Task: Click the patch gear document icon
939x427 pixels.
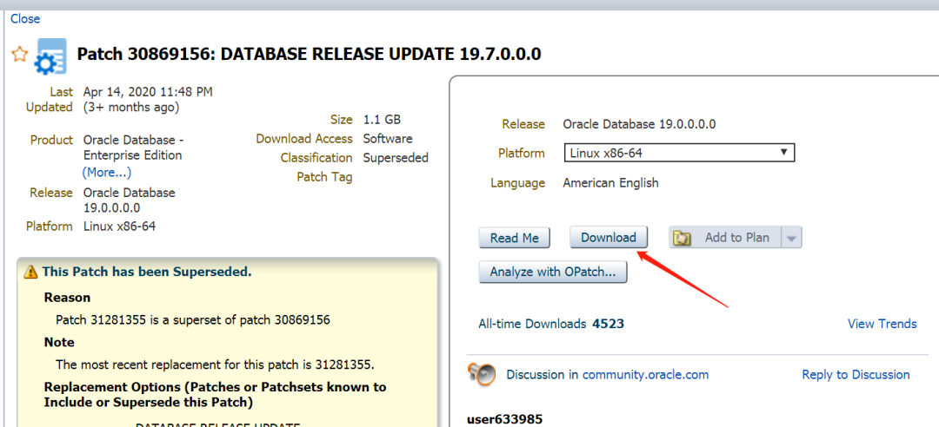Action: (51, 56)
